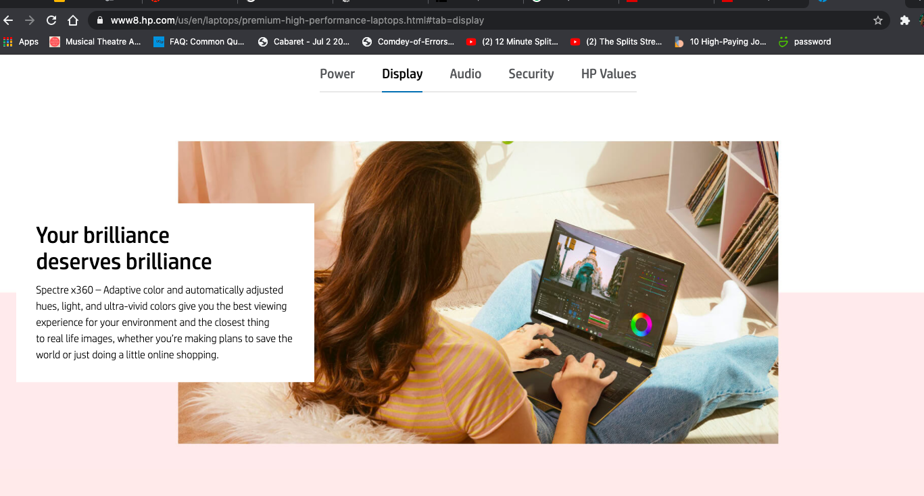
Task: Open the 10 High-Paying Jo... bookmark
Action: 721,42
